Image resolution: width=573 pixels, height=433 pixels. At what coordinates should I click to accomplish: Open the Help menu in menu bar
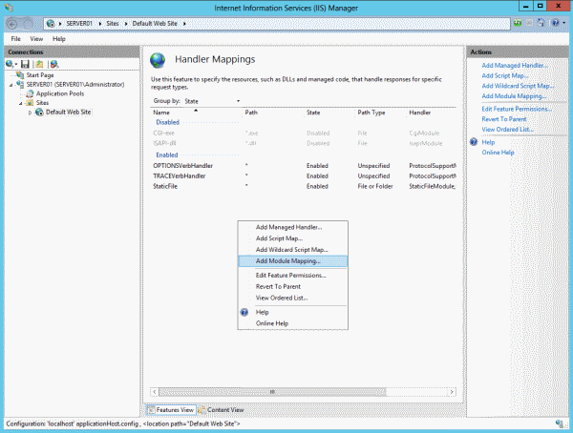(x=59, y=39)
